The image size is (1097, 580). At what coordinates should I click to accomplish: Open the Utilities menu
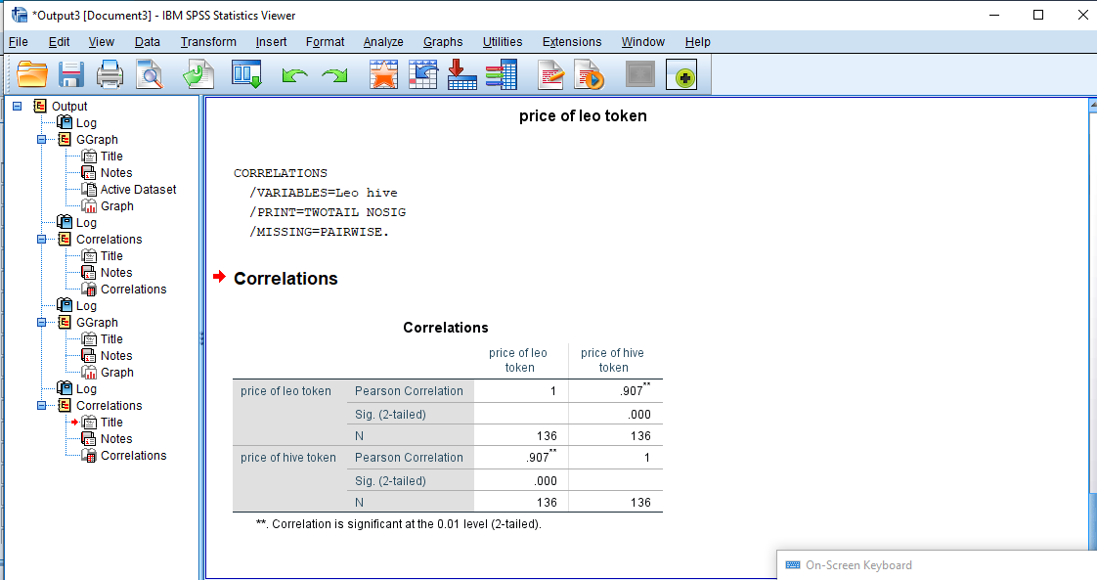tap(503, 42)
